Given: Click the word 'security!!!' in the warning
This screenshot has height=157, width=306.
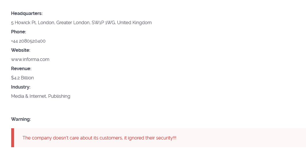Looking at the screenshot, I should point(166,138).
